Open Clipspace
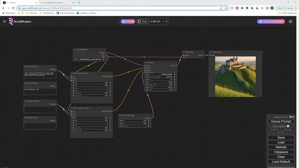This screenshot has height=168, width=299. 281,152
